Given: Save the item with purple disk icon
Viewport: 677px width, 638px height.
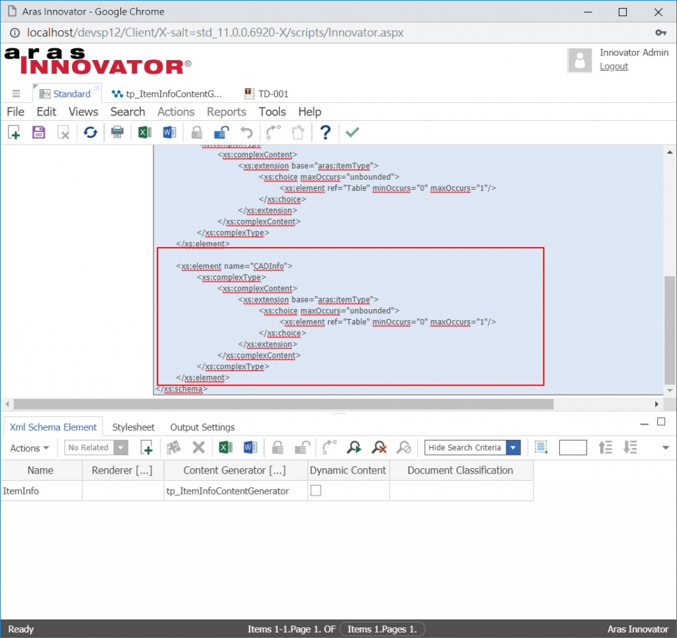Looking at the screenshot, I should pyautogui.click(x=38, y=133).
